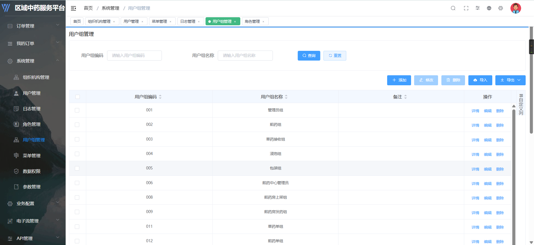Screen dimensions: 534x245
Task: Close the 菜单管理 tab
Action: pos(170,22)
